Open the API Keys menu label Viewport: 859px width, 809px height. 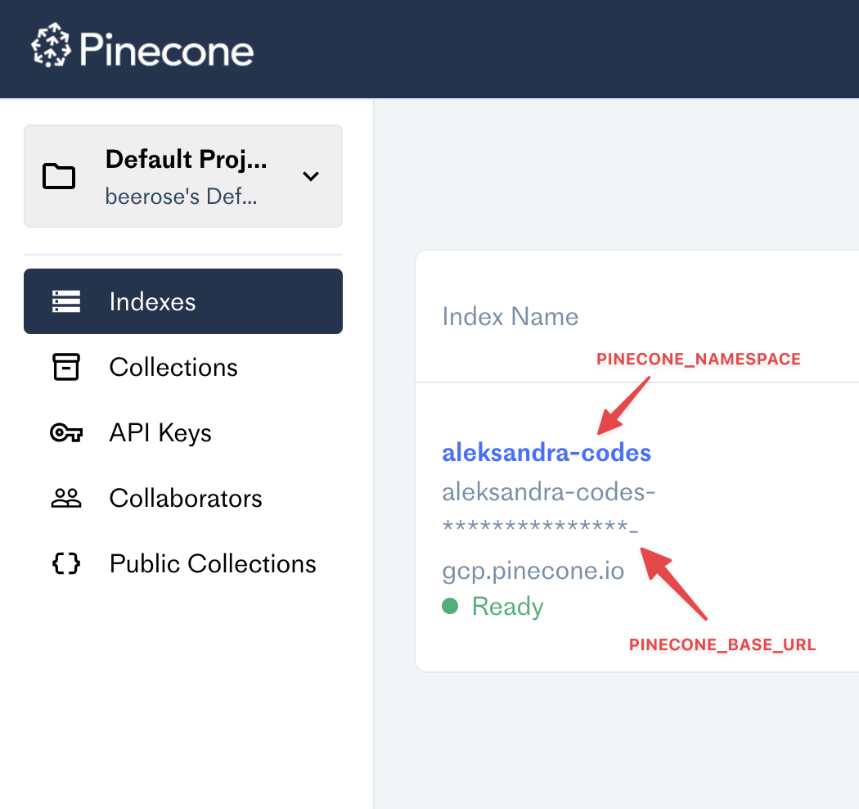pyautogui.click(x=160, y=432)
